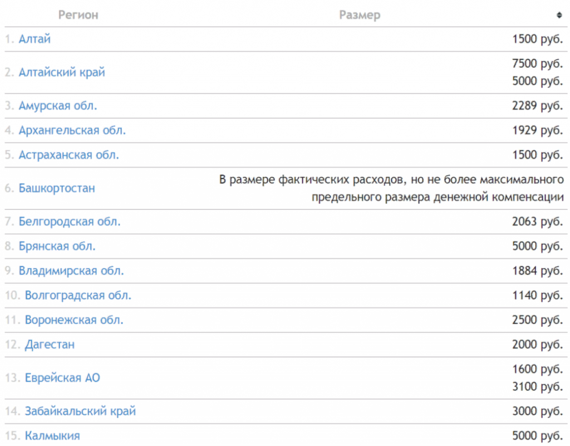Viewport: 570px width, 446px height.
Task: Click the 2289 руб. value for Амурская
Action: click(x=537, y=106)
